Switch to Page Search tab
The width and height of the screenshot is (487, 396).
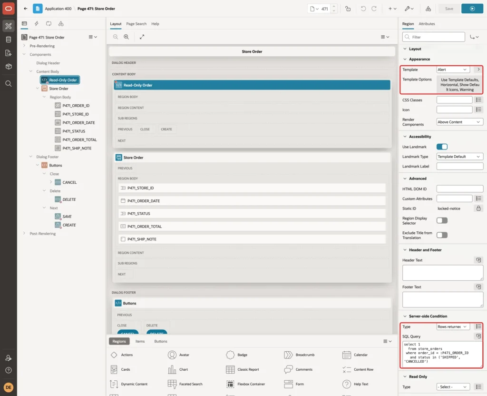[136, 24]
